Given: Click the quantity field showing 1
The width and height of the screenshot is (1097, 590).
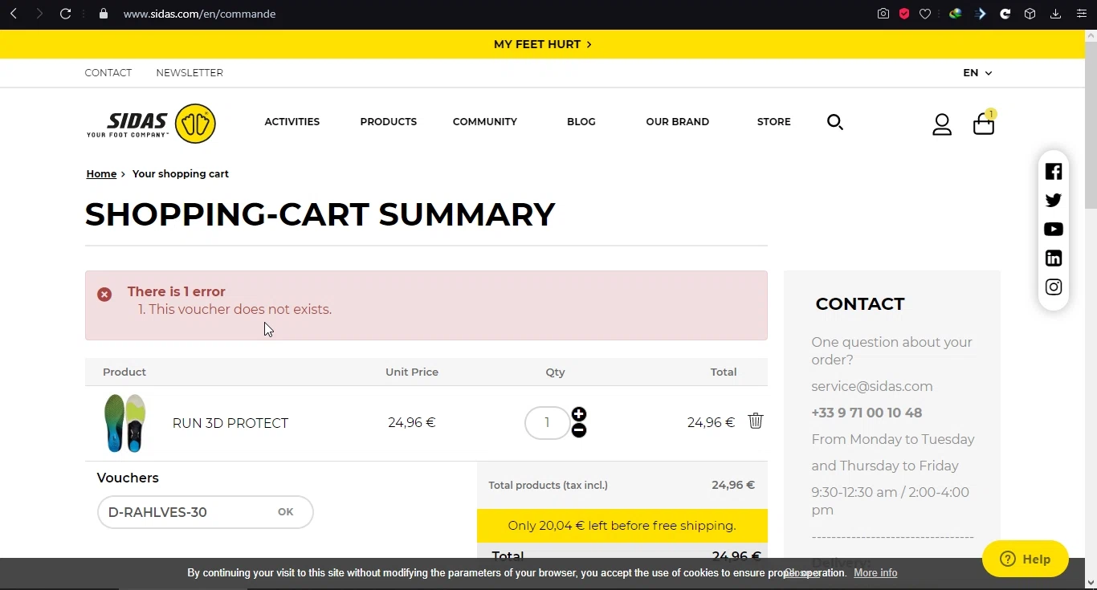Looking at the screenshot, I should point(547,423).
